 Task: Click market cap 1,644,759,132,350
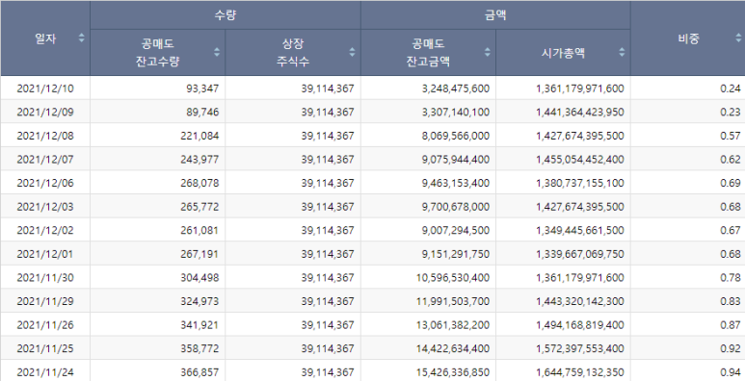[580, 372]
